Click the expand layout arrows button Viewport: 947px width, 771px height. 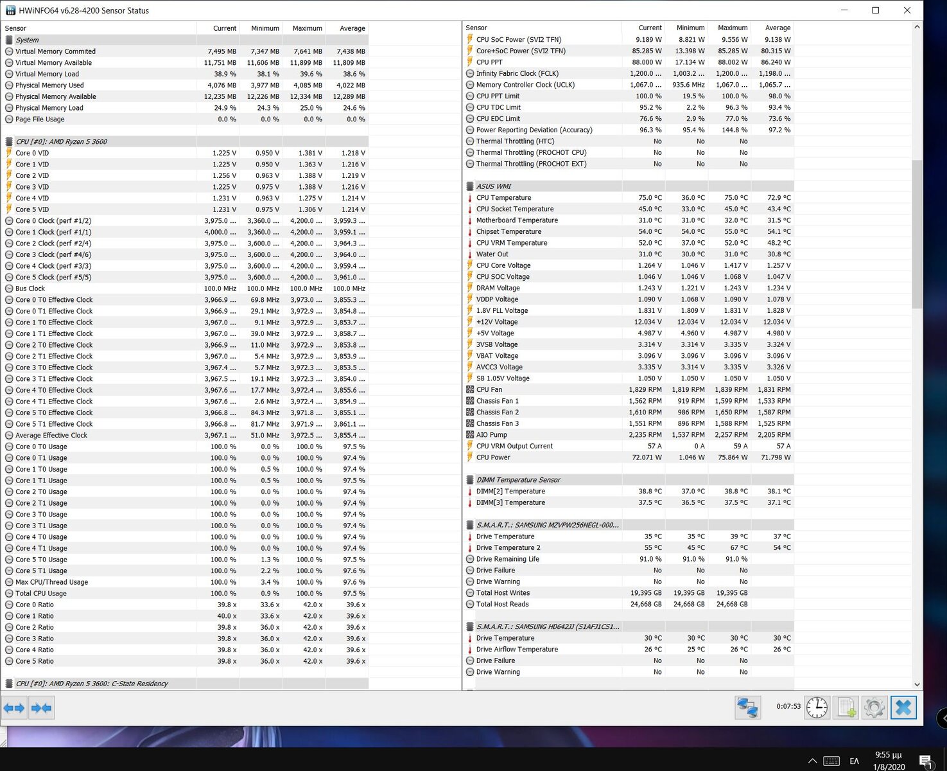[x=14, y=708]
